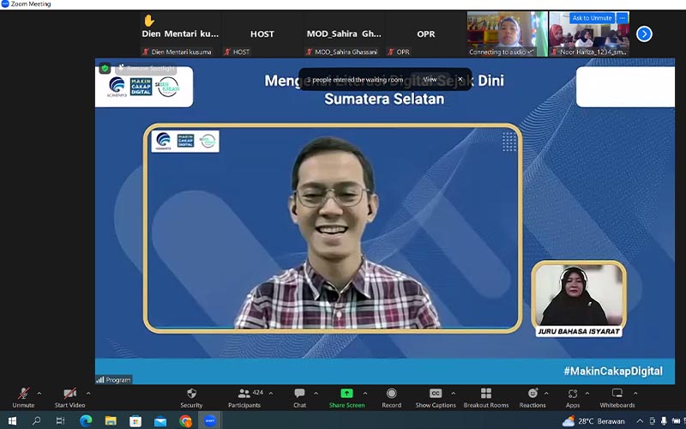Open Breakout Rooms

click(x=486, y=397)
